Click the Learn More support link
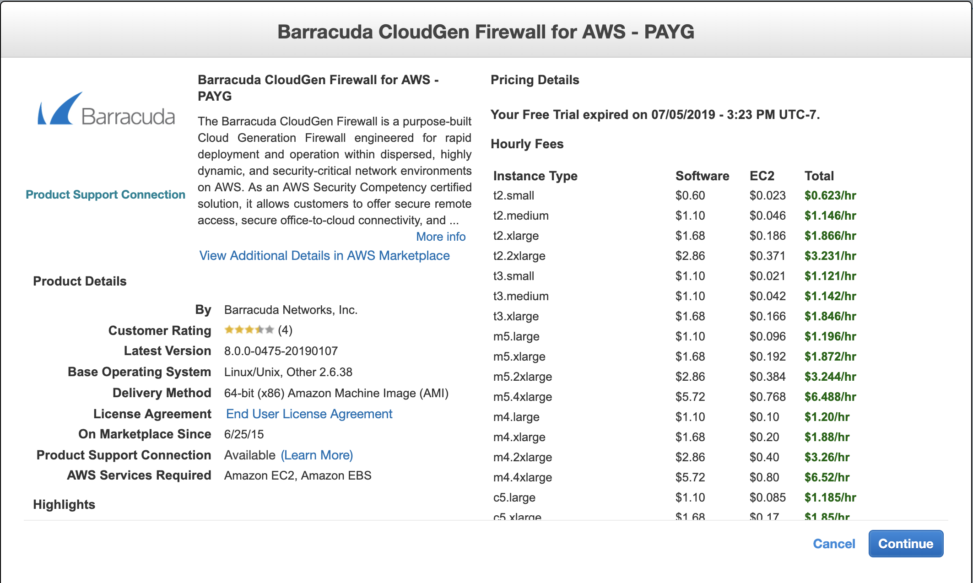The height and width of the screenshot is (583, 973). pos(317,455)
